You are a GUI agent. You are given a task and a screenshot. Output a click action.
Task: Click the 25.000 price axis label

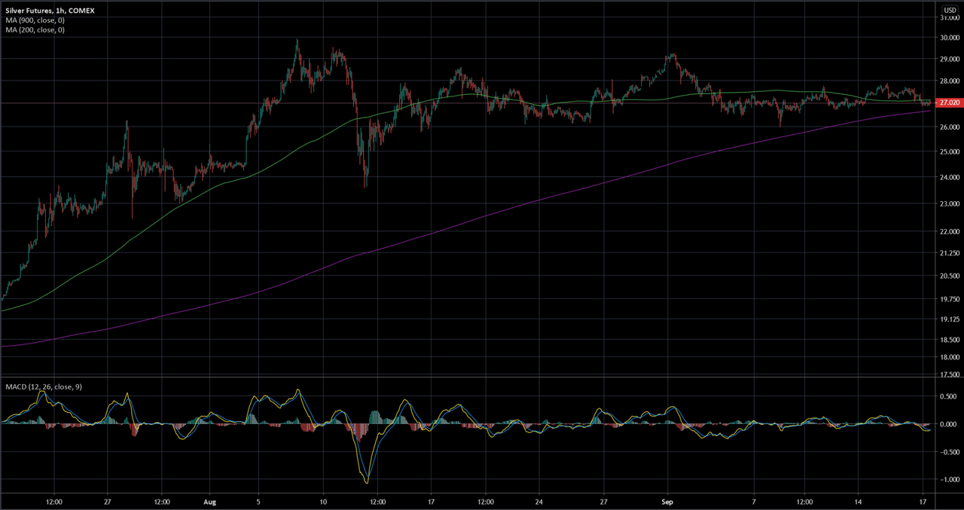[x=948, y=152]
